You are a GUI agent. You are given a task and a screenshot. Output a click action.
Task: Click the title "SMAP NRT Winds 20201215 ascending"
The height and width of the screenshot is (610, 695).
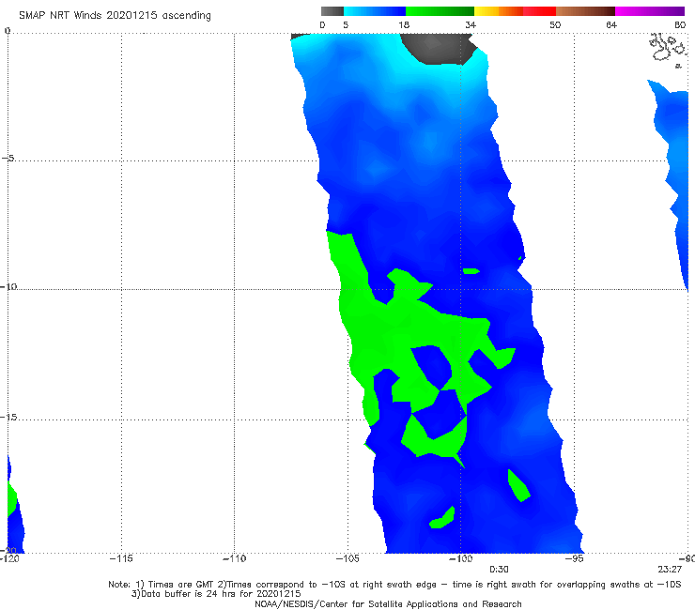pyautogui.click(x=115, y=15)
